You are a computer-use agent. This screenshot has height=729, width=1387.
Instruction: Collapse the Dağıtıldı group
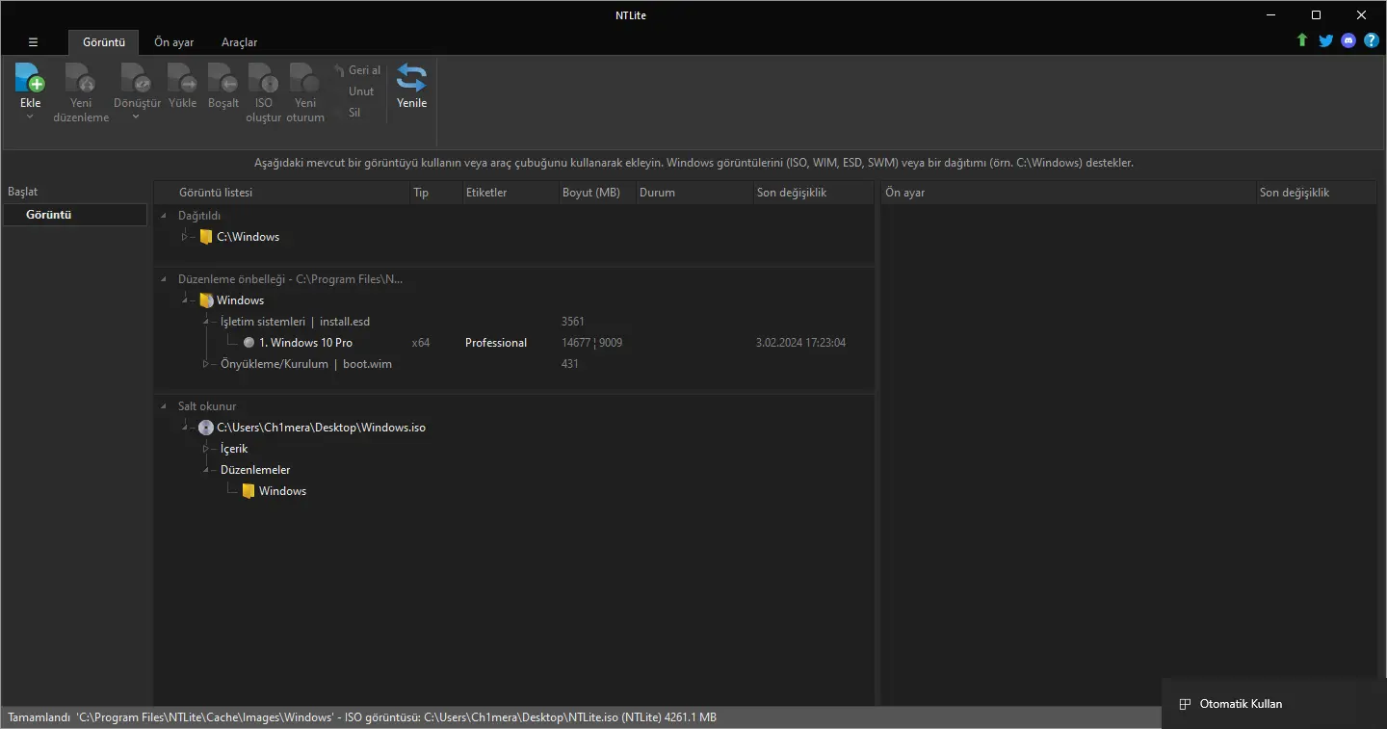(164, 216)
